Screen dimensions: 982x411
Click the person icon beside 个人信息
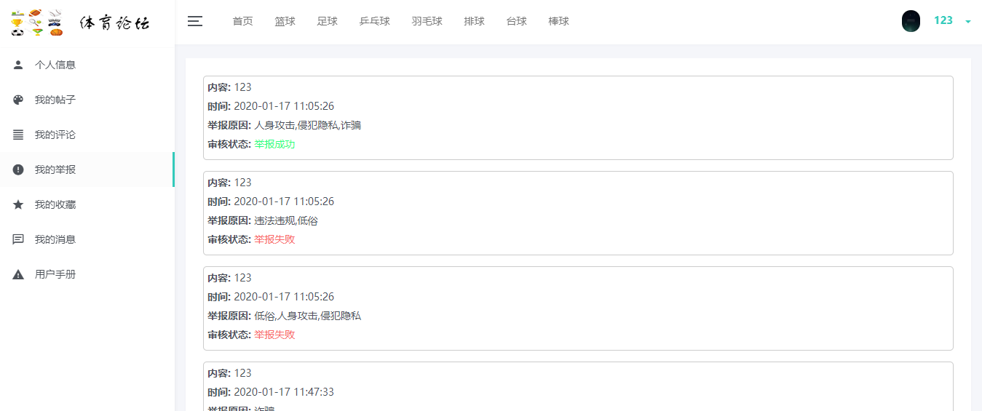(x=18, y=65)
